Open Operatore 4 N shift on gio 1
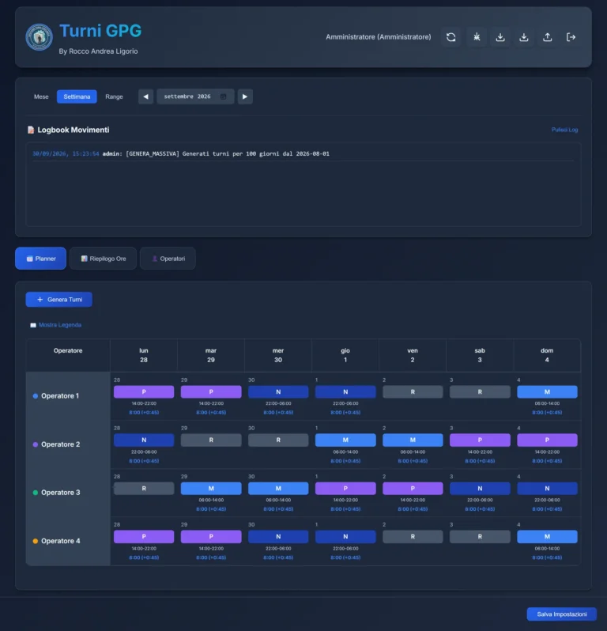The image size is (607, 631). coord(345,536)
